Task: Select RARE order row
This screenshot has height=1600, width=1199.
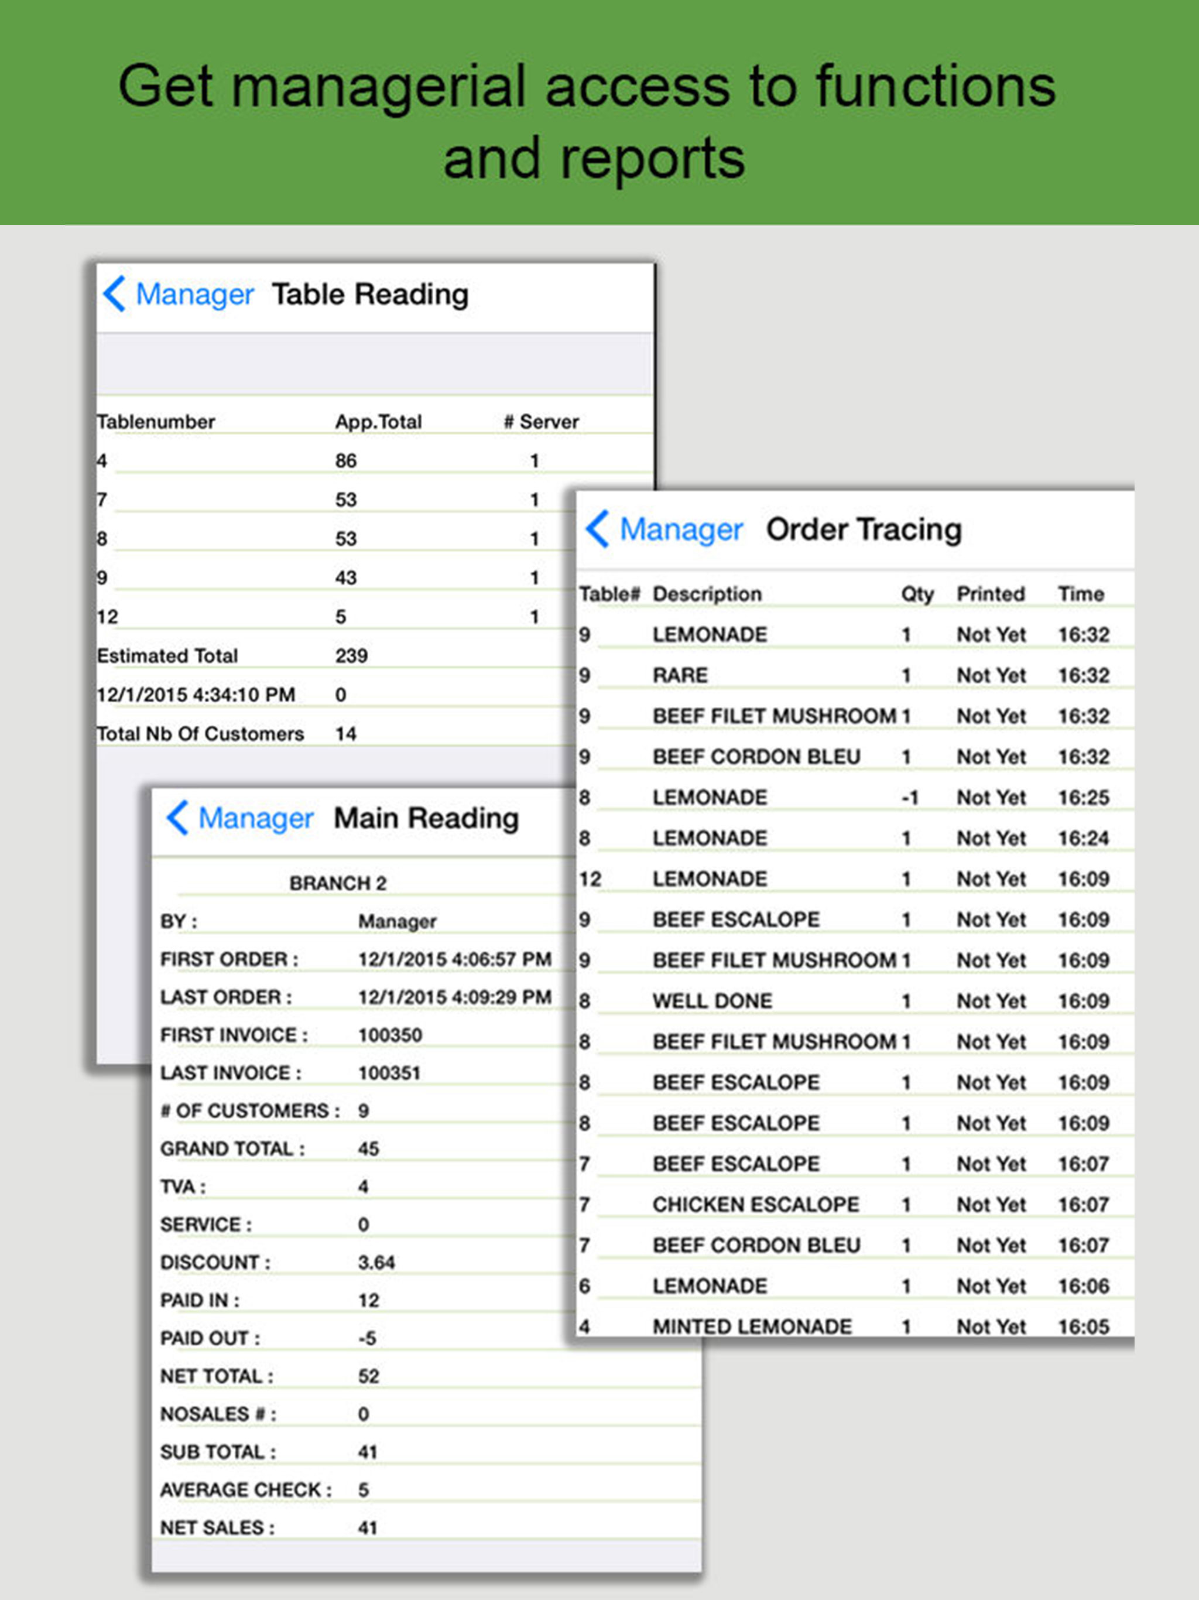Action: click(855, 676)
